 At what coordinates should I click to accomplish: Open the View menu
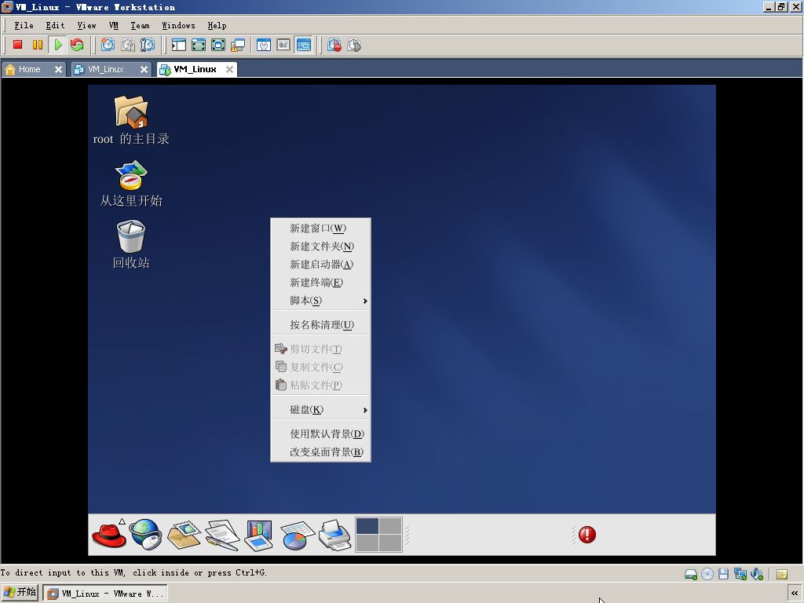tap(86, 25)
